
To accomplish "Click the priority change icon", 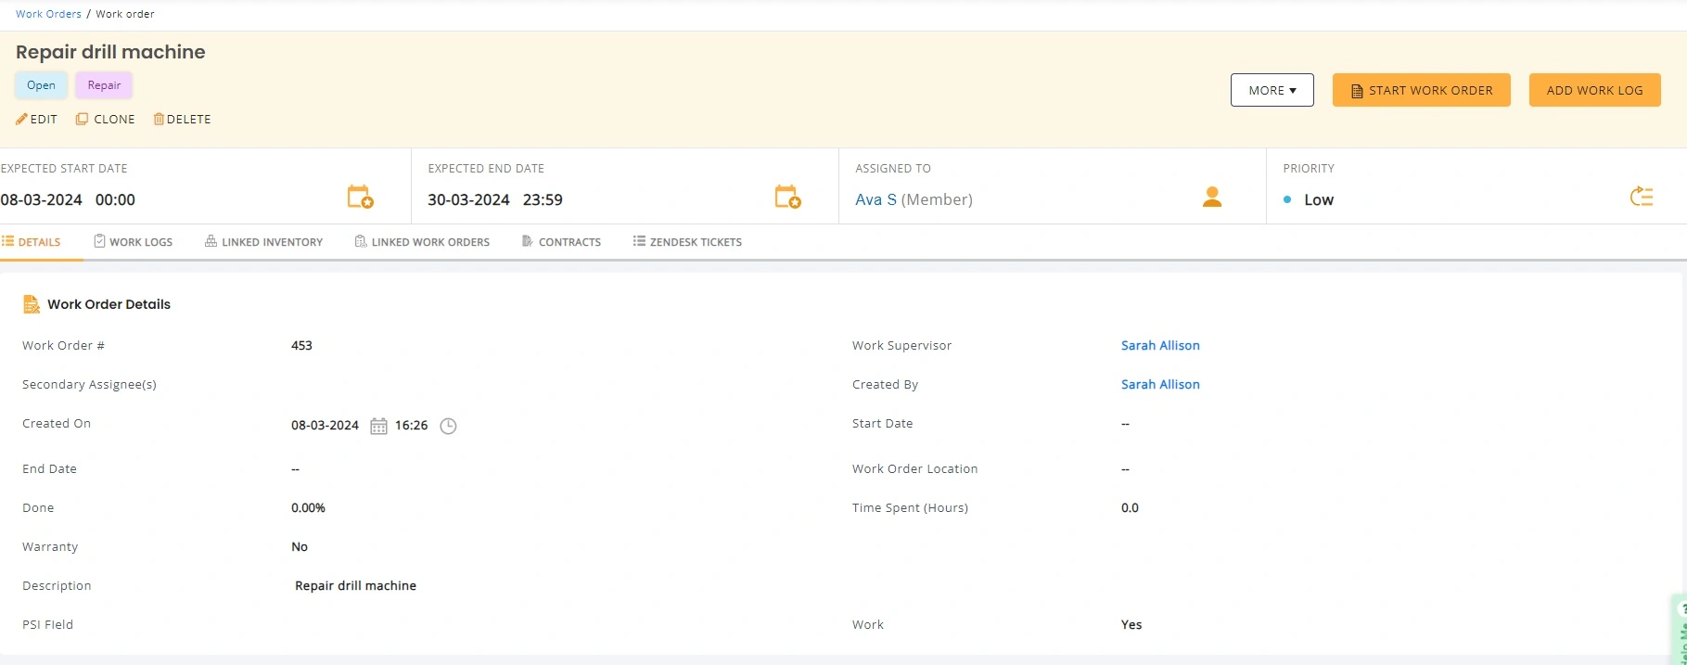I will click(1641, 197).
